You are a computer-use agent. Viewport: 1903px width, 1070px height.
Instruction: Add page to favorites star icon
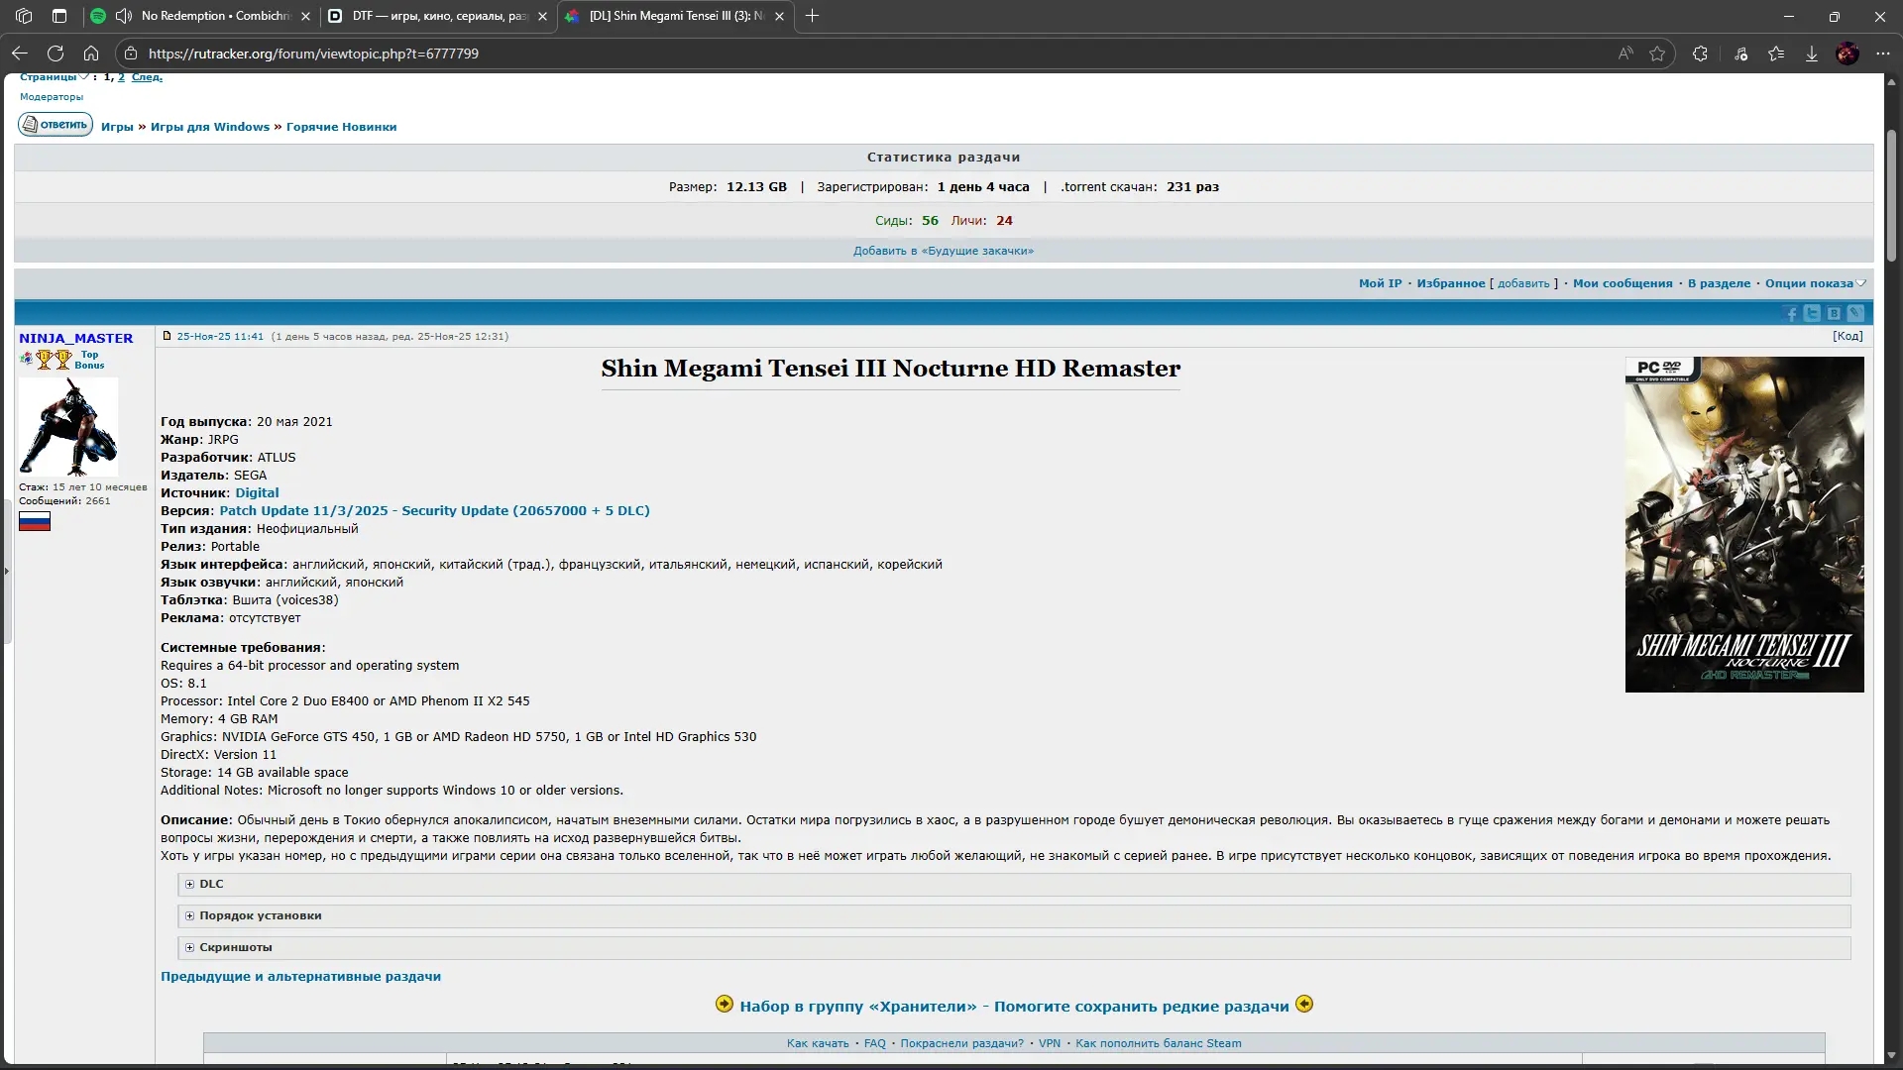1657,53
